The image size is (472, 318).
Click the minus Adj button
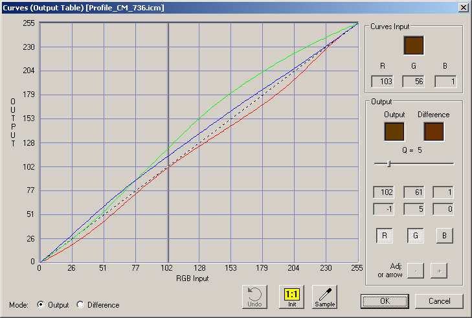coord(416,271)
